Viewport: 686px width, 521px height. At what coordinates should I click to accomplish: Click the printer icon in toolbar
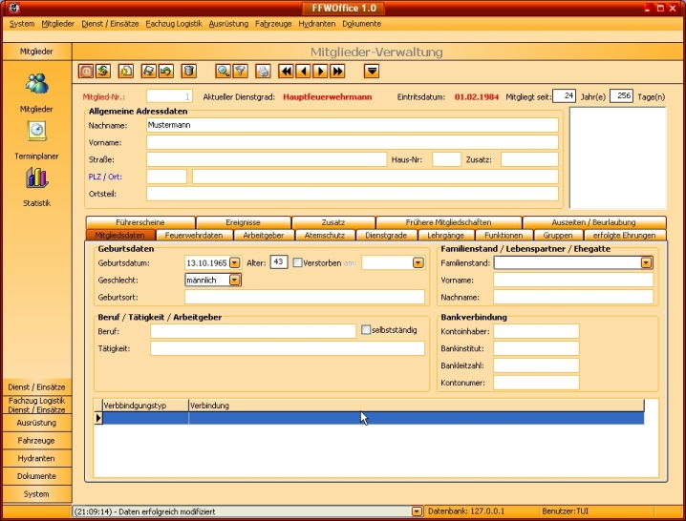(x=263, y=71)
